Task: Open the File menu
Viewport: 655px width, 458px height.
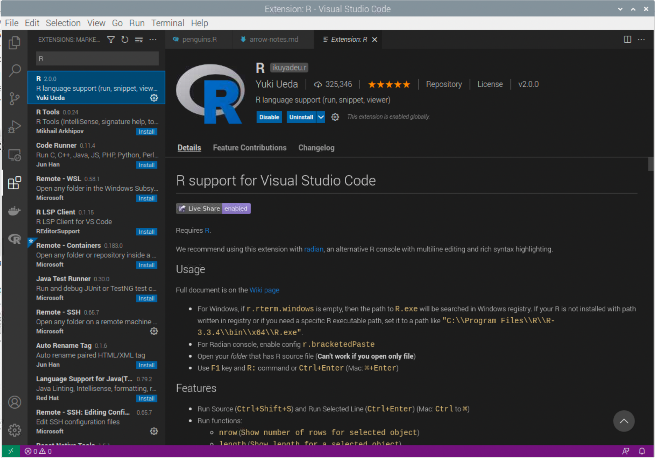Action: [12, 23]
